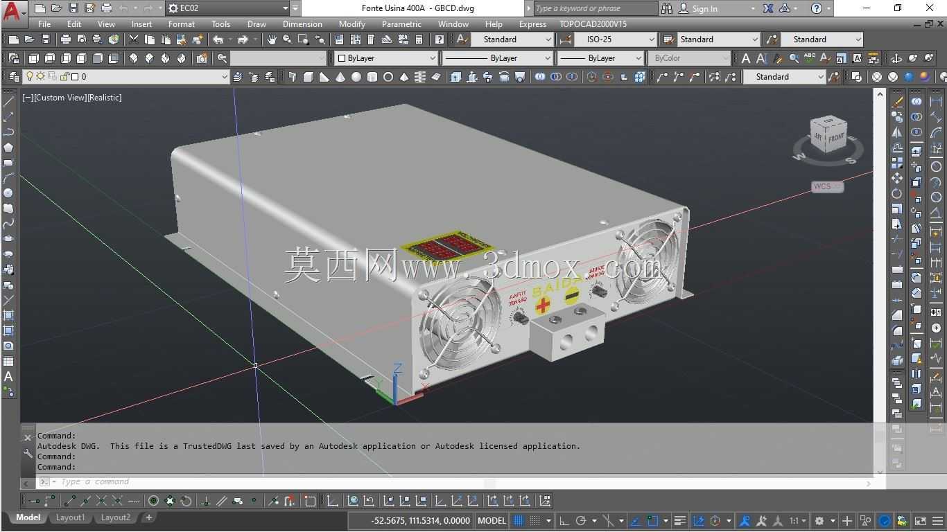Viewport: 947px width, 532px height.
Task: Click Sign In button
Action: 705,8
